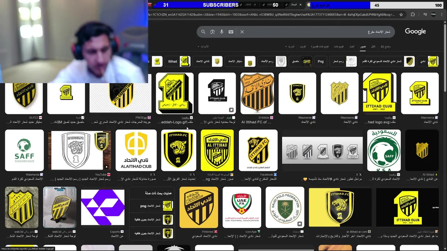Open the on-screen keyboard input tool
Image resolution: width=447 pixels, height=251 pixels.
[x=231, y=32]
